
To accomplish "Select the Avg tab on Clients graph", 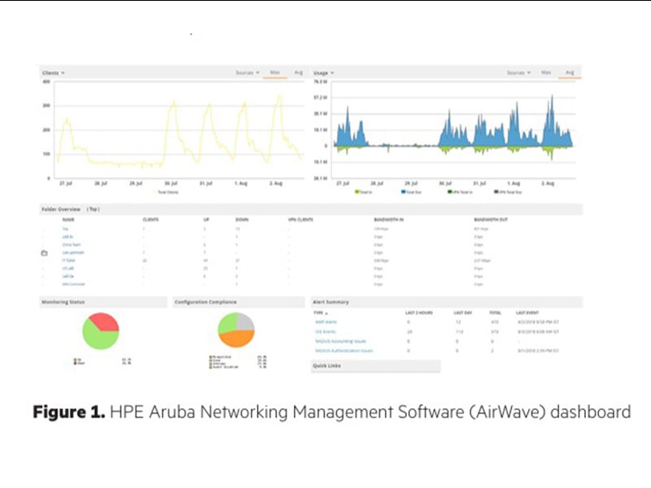I will coord(298,72).
